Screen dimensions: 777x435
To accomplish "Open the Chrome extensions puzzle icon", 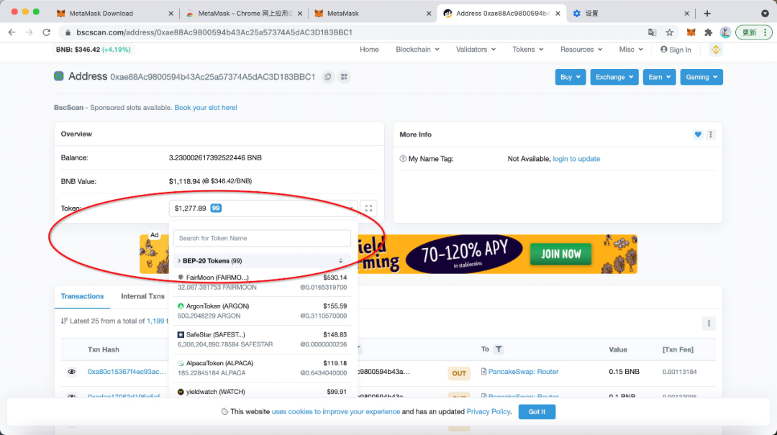I will (x=708, y=32).
